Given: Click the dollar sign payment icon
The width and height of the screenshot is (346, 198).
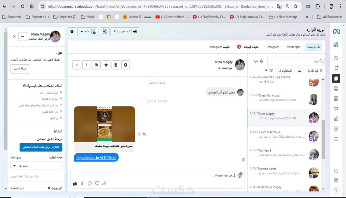Looking at the screenshot, I should [82, 183].
